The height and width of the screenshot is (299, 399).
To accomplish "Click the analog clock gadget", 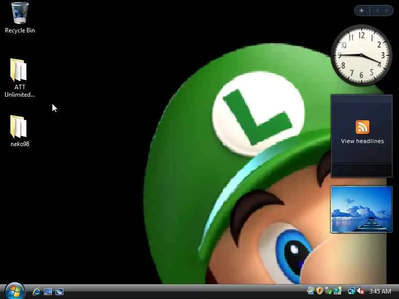I will (361, 55).
